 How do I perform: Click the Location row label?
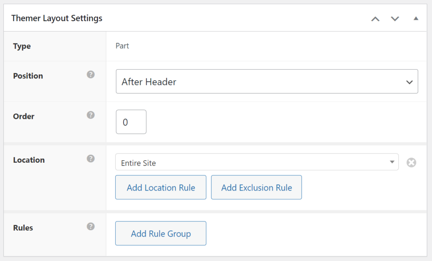pyautogui.click(x=29, y=160)
